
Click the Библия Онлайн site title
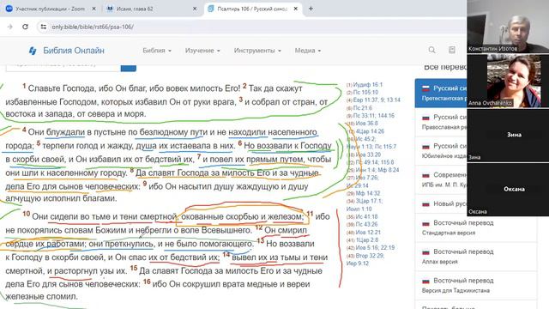pyautogui.click(x=74, y=51)
